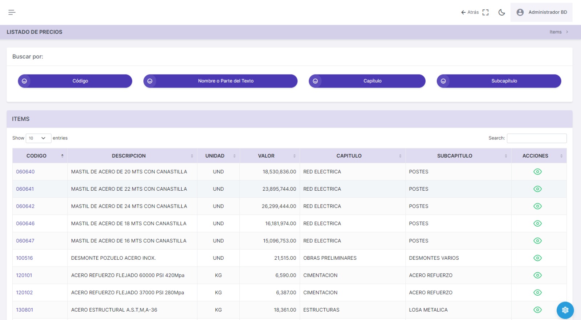
Task: Open the floating settings gear button
Action: click(x=565, y=310)
